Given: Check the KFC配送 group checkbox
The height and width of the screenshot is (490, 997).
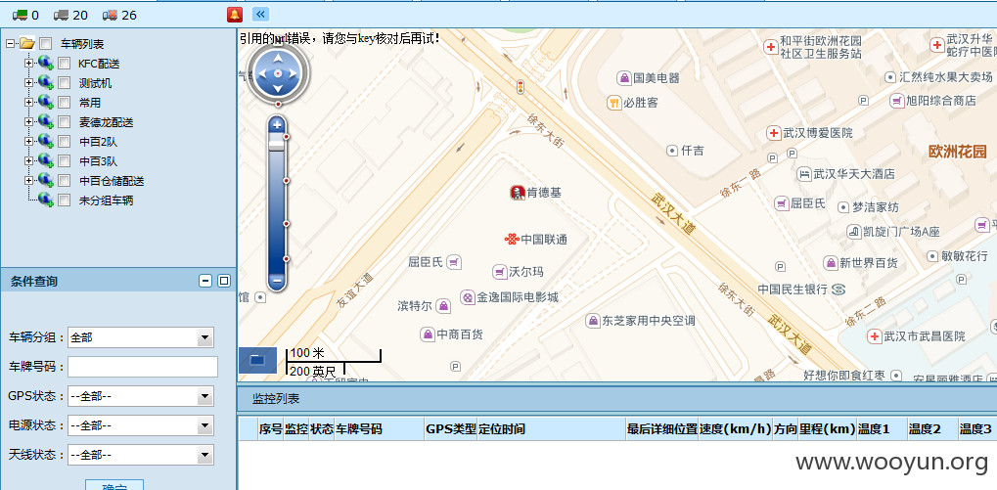Looking at the screenshot, I should click(x=65, y=64).
